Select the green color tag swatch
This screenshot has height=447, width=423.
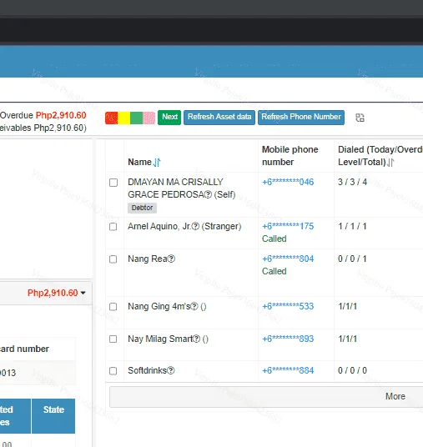[136, 118]
